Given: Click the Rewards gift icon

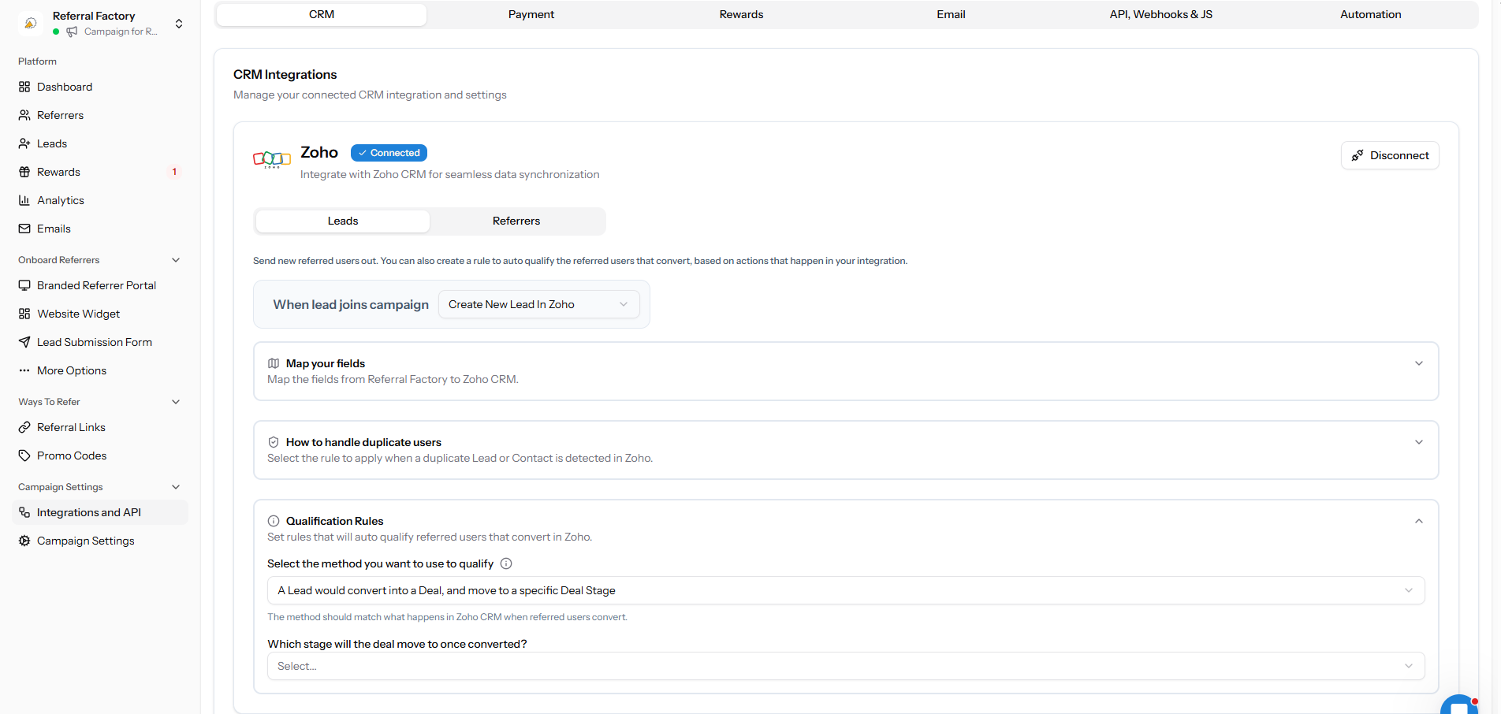Looking at the screenshot, I should (x=24, y=172).
